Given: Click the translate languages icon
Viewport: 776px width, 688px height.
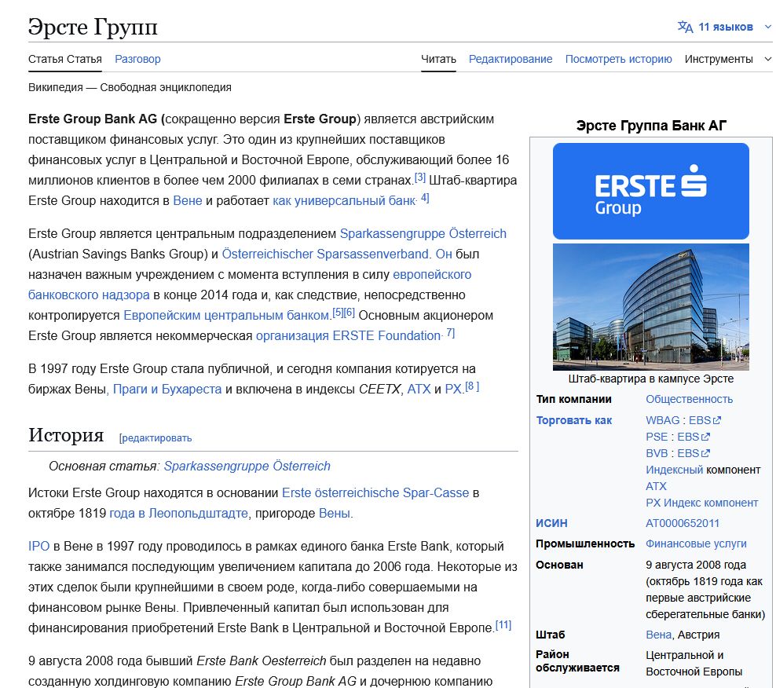Looking at the screenshot, I should [685, 27].
